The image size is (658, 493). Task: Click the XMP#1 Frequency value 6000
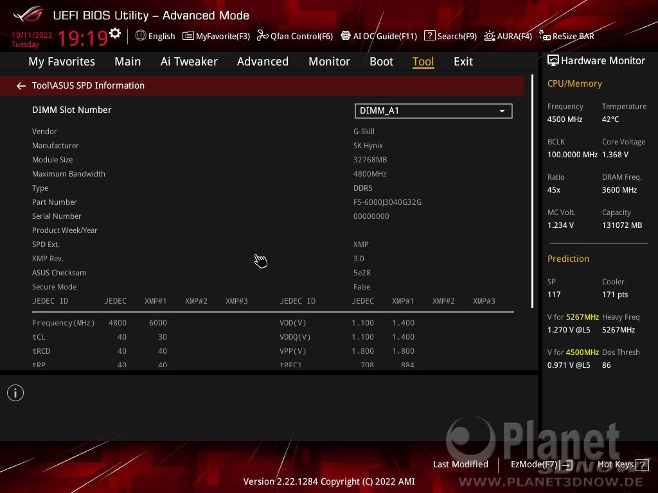point(158,323)
